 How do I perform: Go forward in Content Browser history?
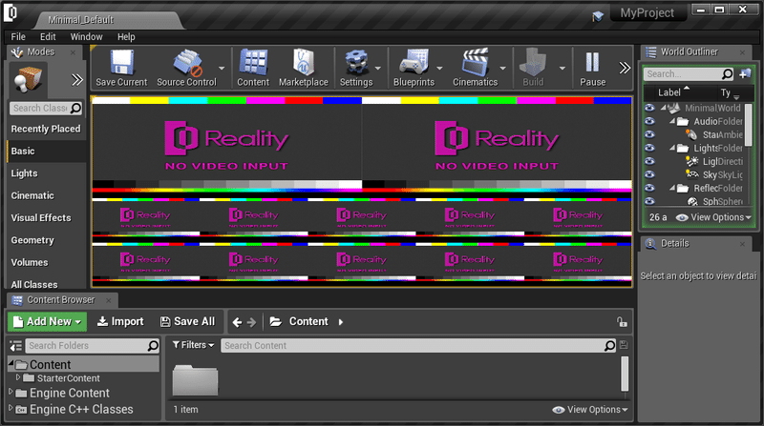pyautogui.click(x=251, y=322)
